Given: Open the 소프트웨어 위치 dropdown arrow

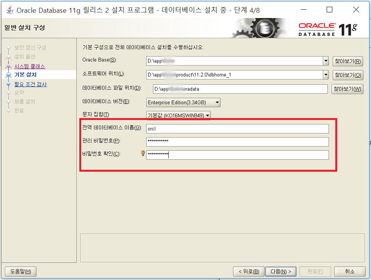Looking at the screenshot, I should 326,75.
